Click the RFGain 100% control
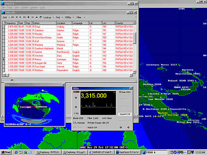This screenshot has width=207, height=155. pos(125,92)
